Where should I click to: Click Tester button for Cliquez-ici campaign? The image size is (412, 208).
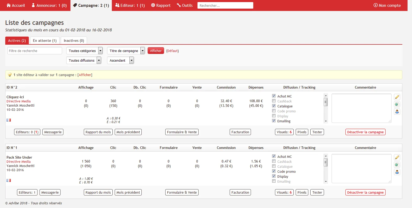coord(317,132)
